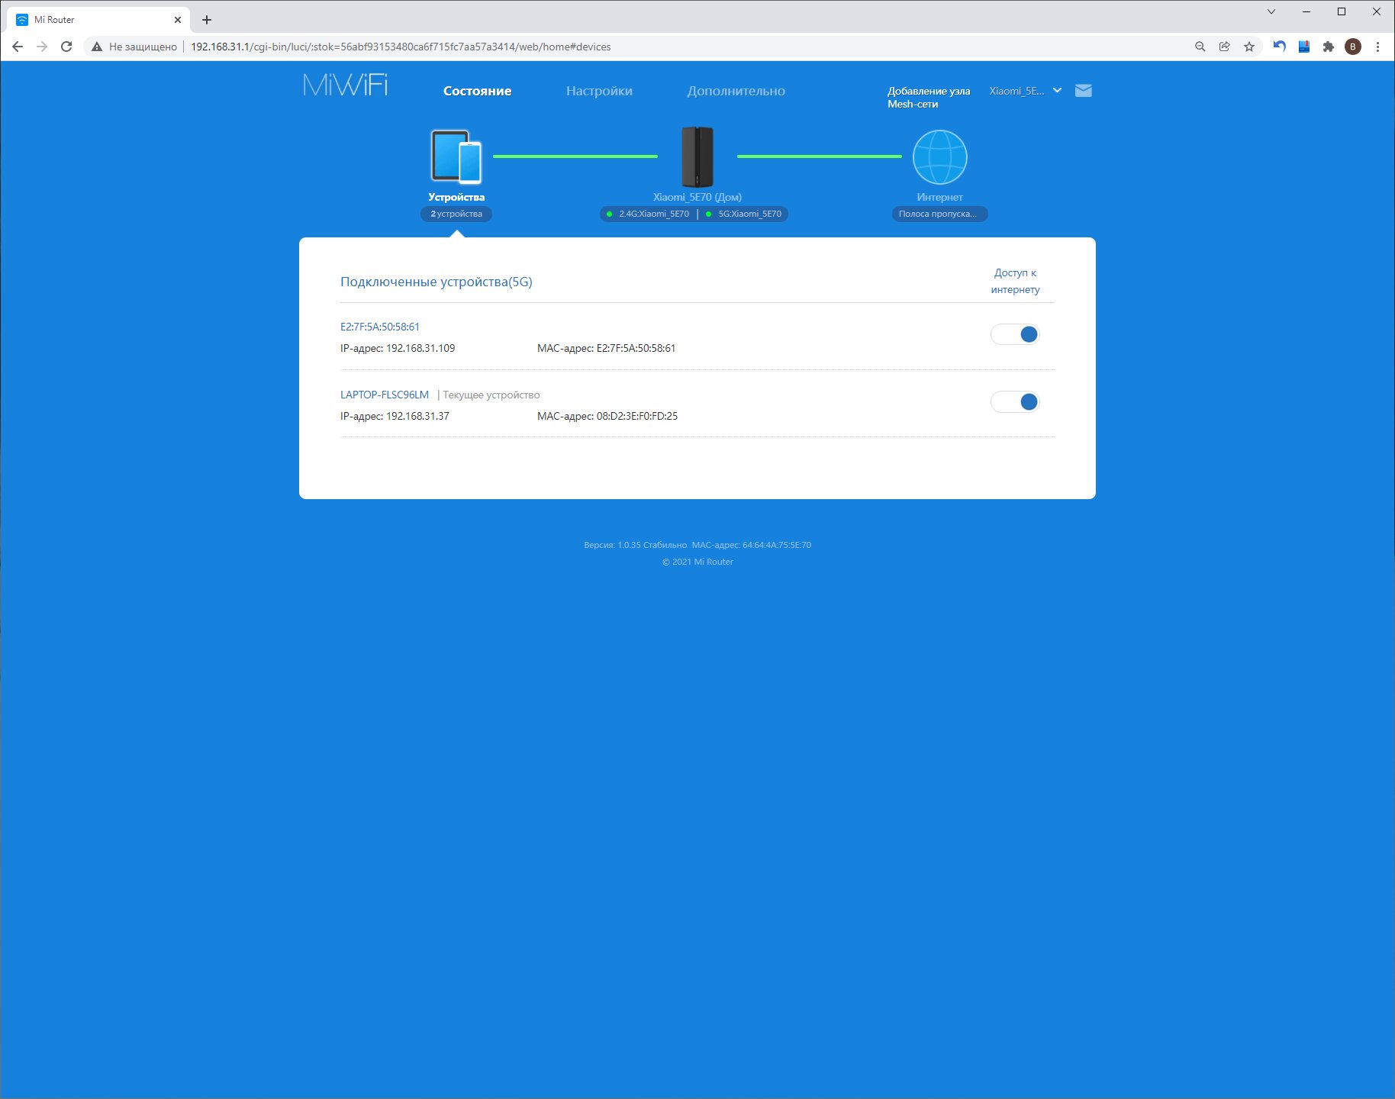Close the Mi Router tab

[178, 20]
